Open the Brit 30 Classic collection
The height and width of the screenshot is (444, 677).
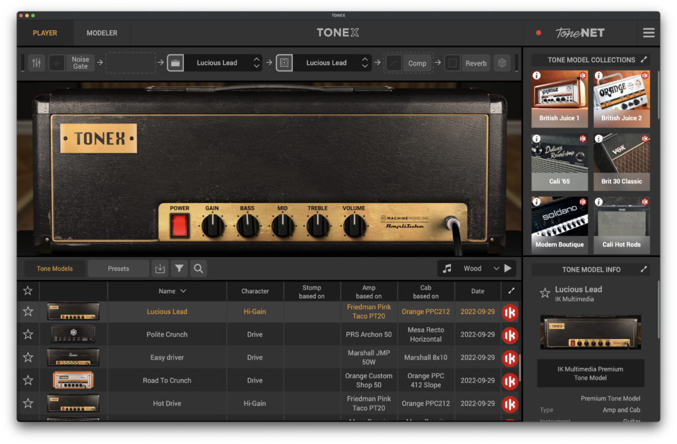click(x=621, y=163)
